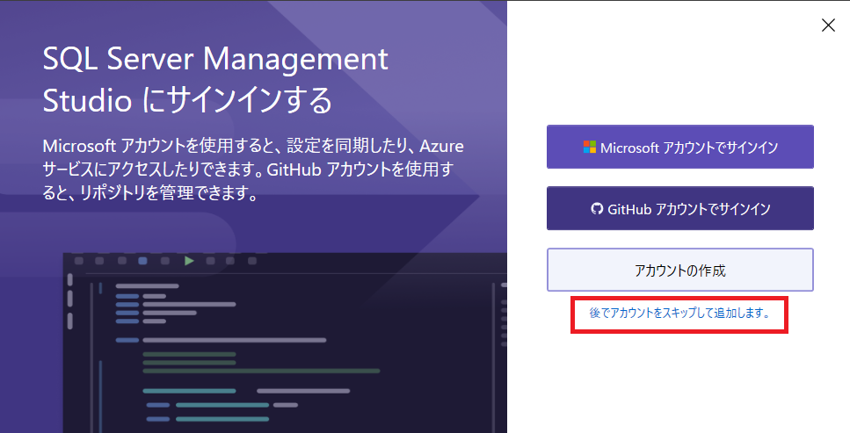
Task: Click the word Azure in the description
Action: [x=442, y=147]
